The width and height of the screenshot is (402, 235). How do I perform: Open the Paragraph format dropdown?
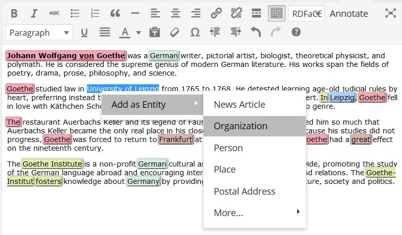tap(39, 33)
